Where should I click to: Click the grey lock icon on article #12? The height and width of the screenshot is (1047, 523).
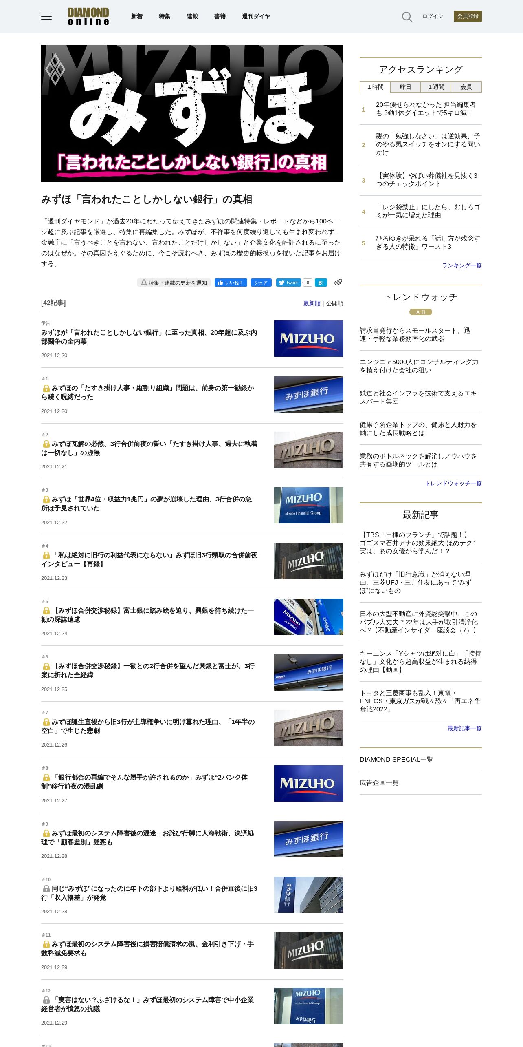46,1000
